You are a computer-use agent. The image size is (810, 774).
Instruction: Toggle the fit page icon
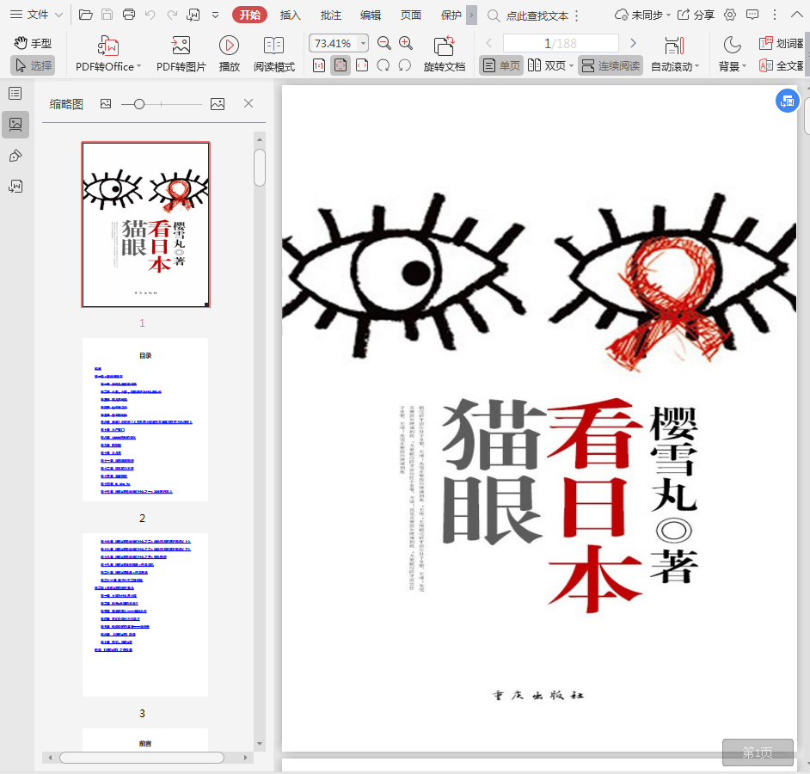(341, 65)
